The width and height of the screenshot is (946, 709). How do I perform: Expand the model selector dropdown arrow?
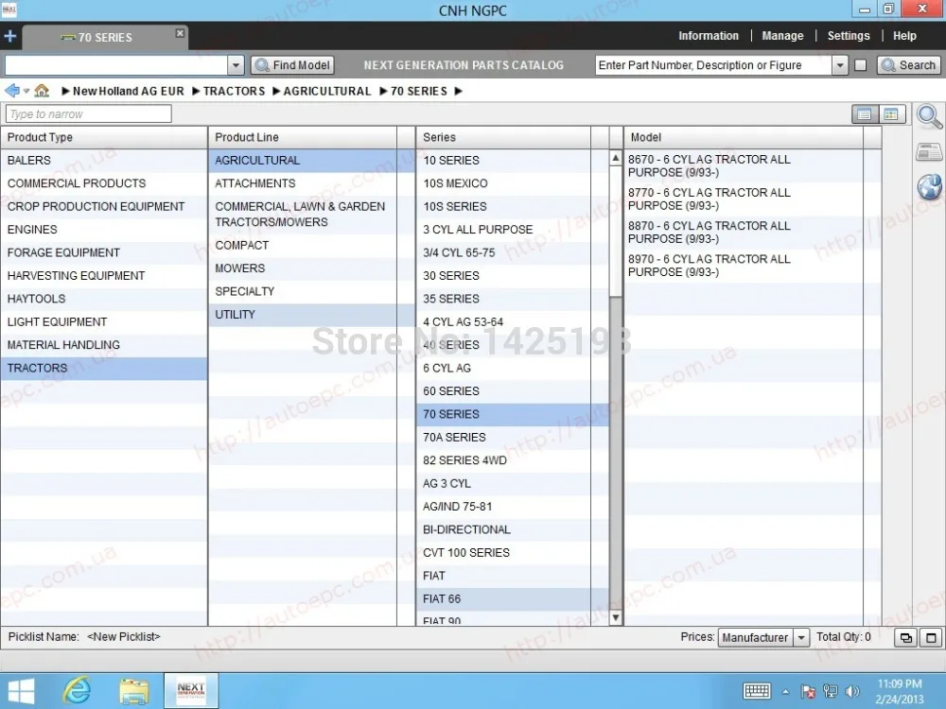click(x=236, y=65)
